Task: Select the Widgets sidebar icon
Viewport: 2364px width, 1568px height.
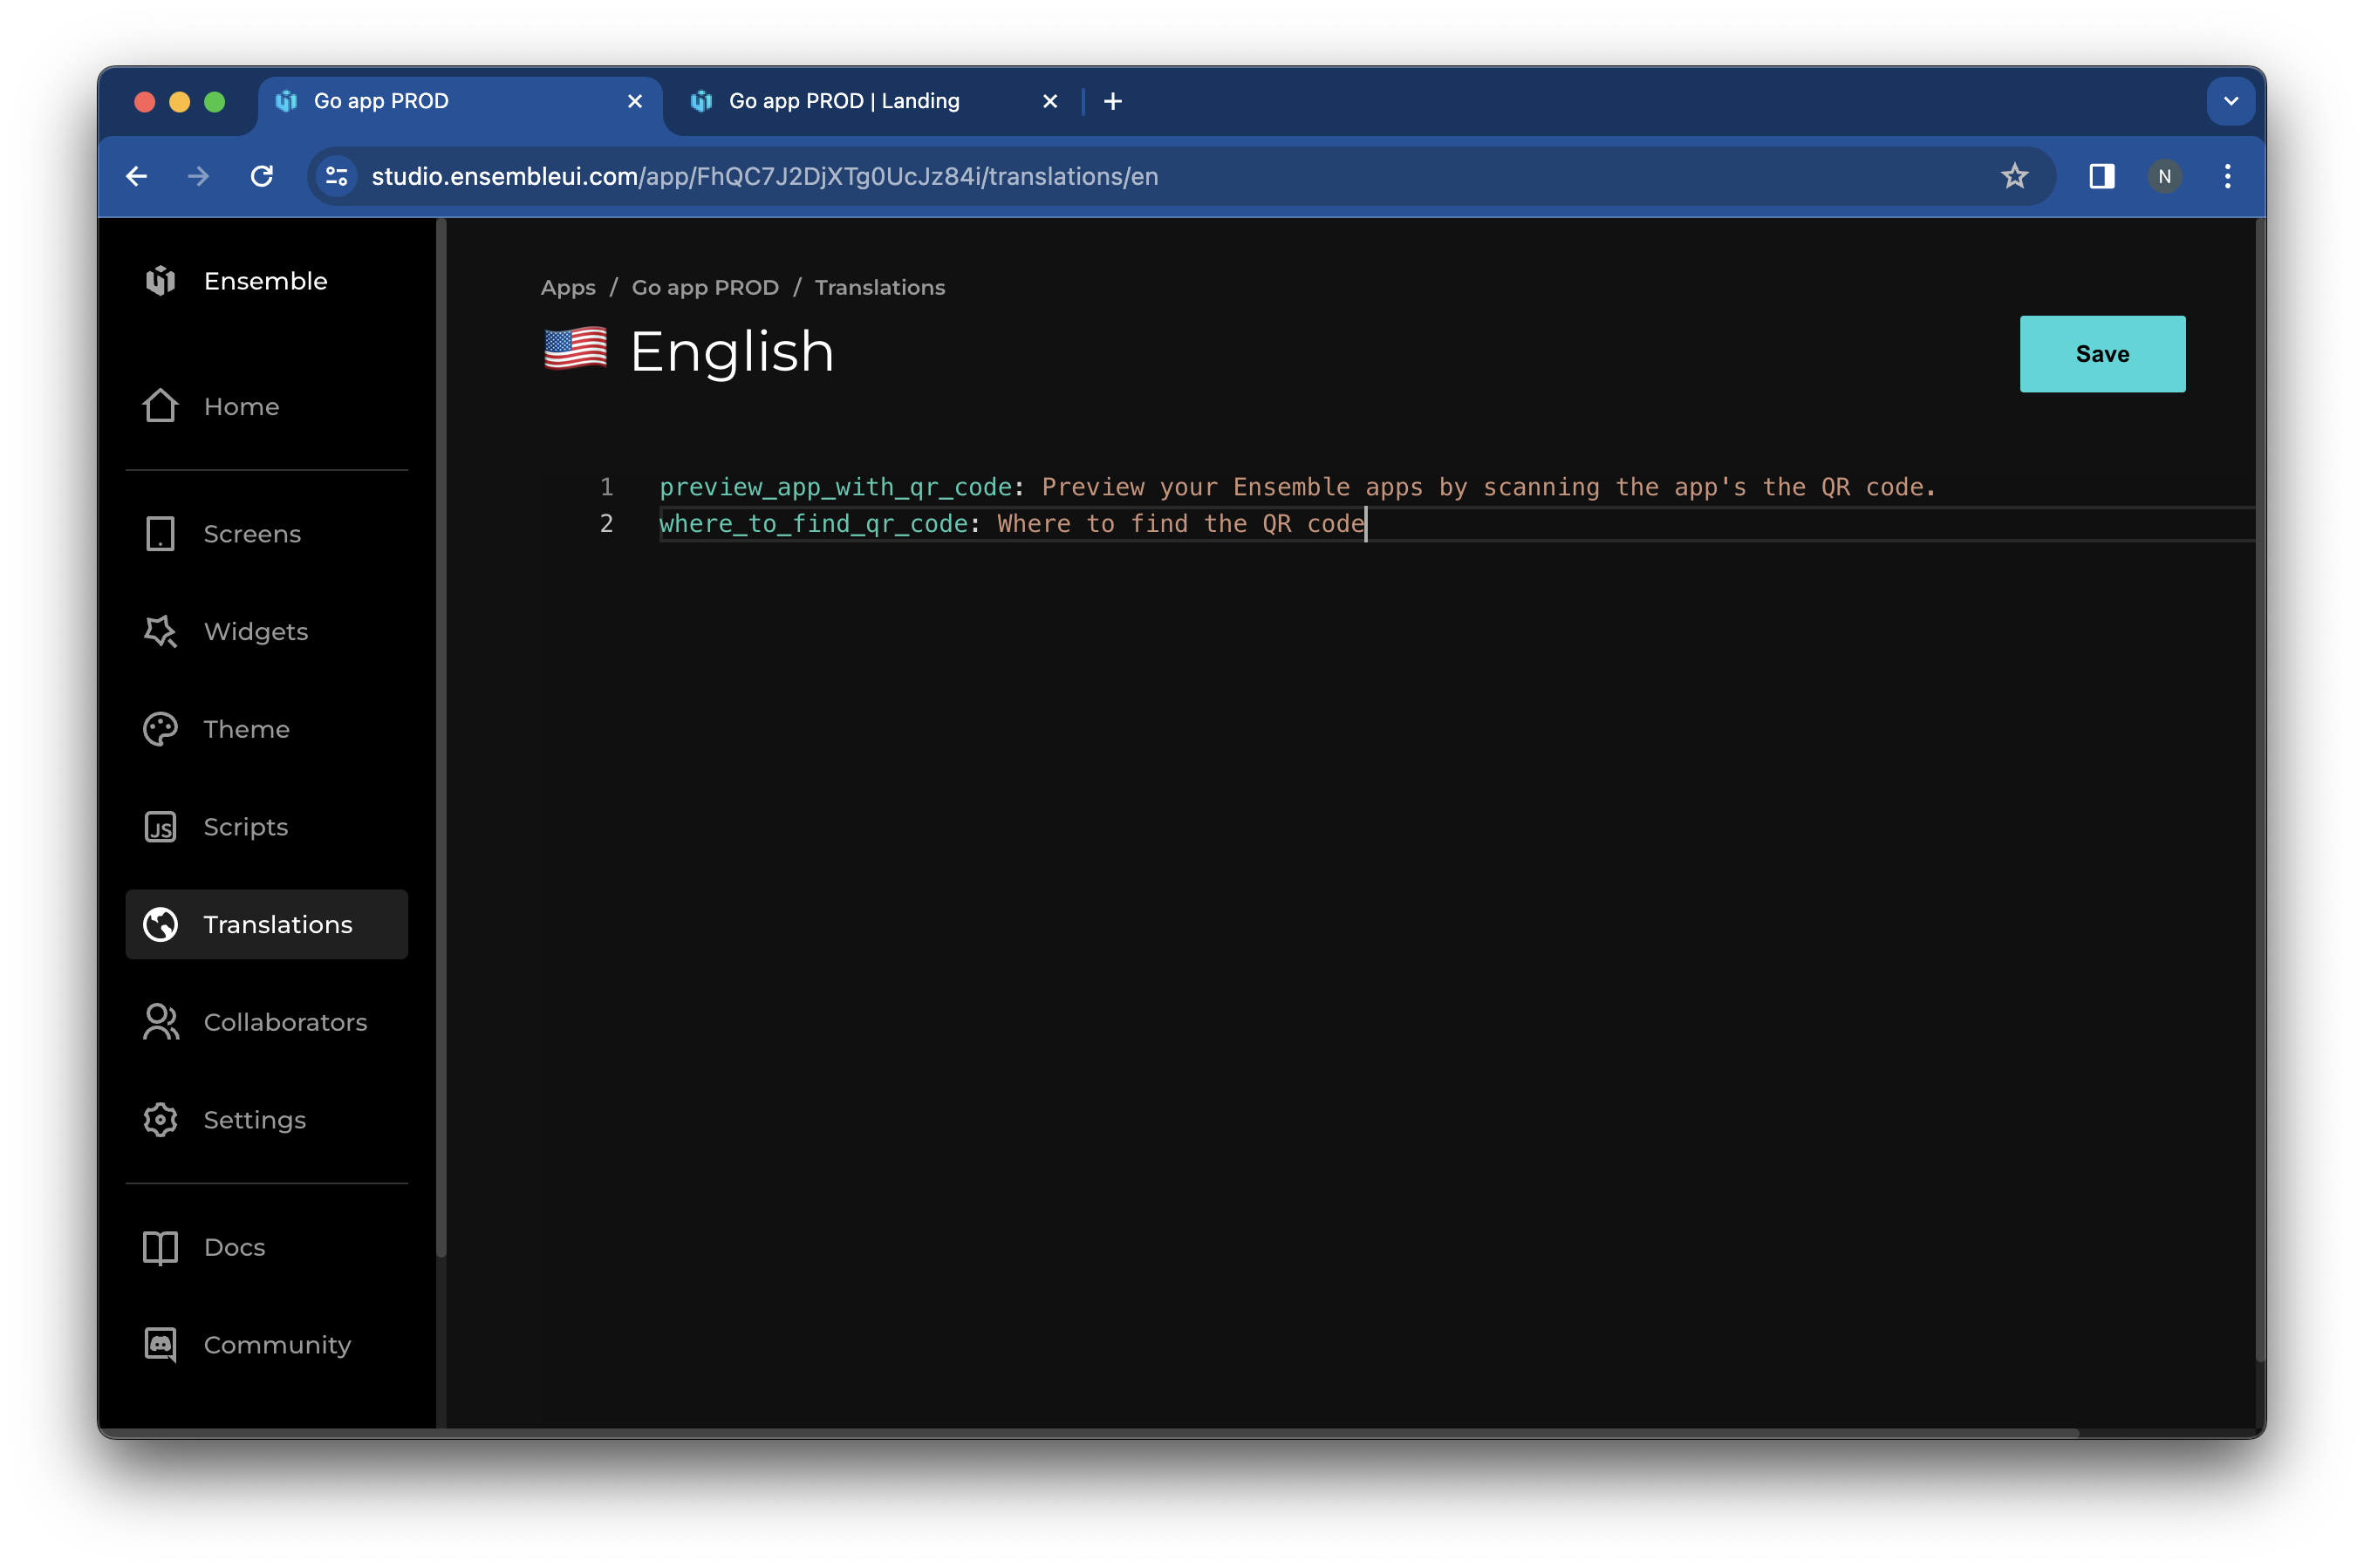Action: 160,631
